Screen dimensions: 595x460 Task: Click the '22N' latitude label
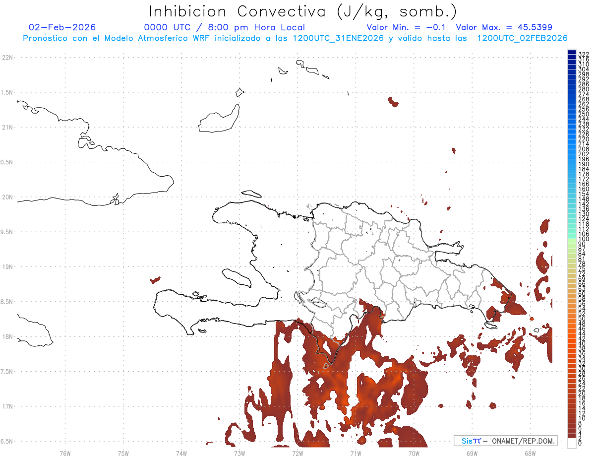pos(7,58)
